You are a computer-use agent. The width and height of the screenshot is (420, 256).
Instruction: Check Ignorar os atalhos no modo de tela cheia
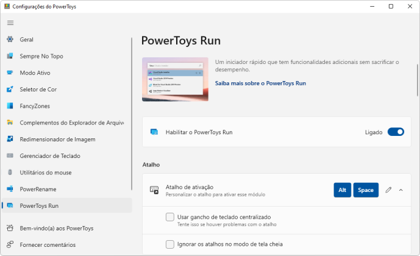point(170,244)
